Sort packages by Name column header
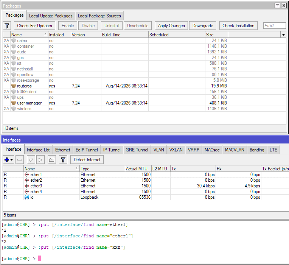 pyautogui.click(x=29, y=35)
